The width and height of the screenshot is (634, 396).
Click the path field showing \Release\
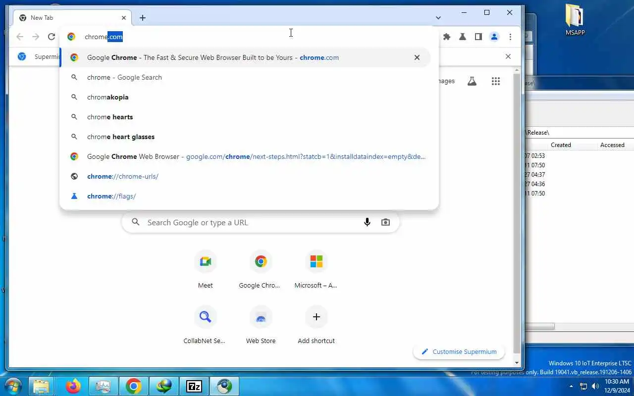[580, 132]
